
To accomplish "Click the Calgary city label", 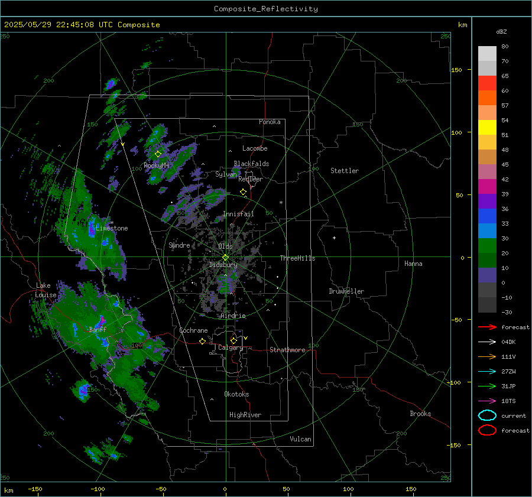I will 231,347.
